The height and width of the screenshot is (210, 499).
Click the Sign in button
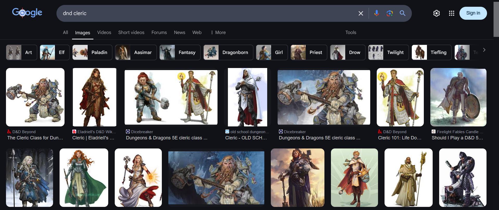point(473,13)
